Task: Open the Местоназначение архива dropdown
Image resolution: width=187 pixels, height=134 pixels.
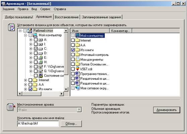Action: [x=79, y=110]
